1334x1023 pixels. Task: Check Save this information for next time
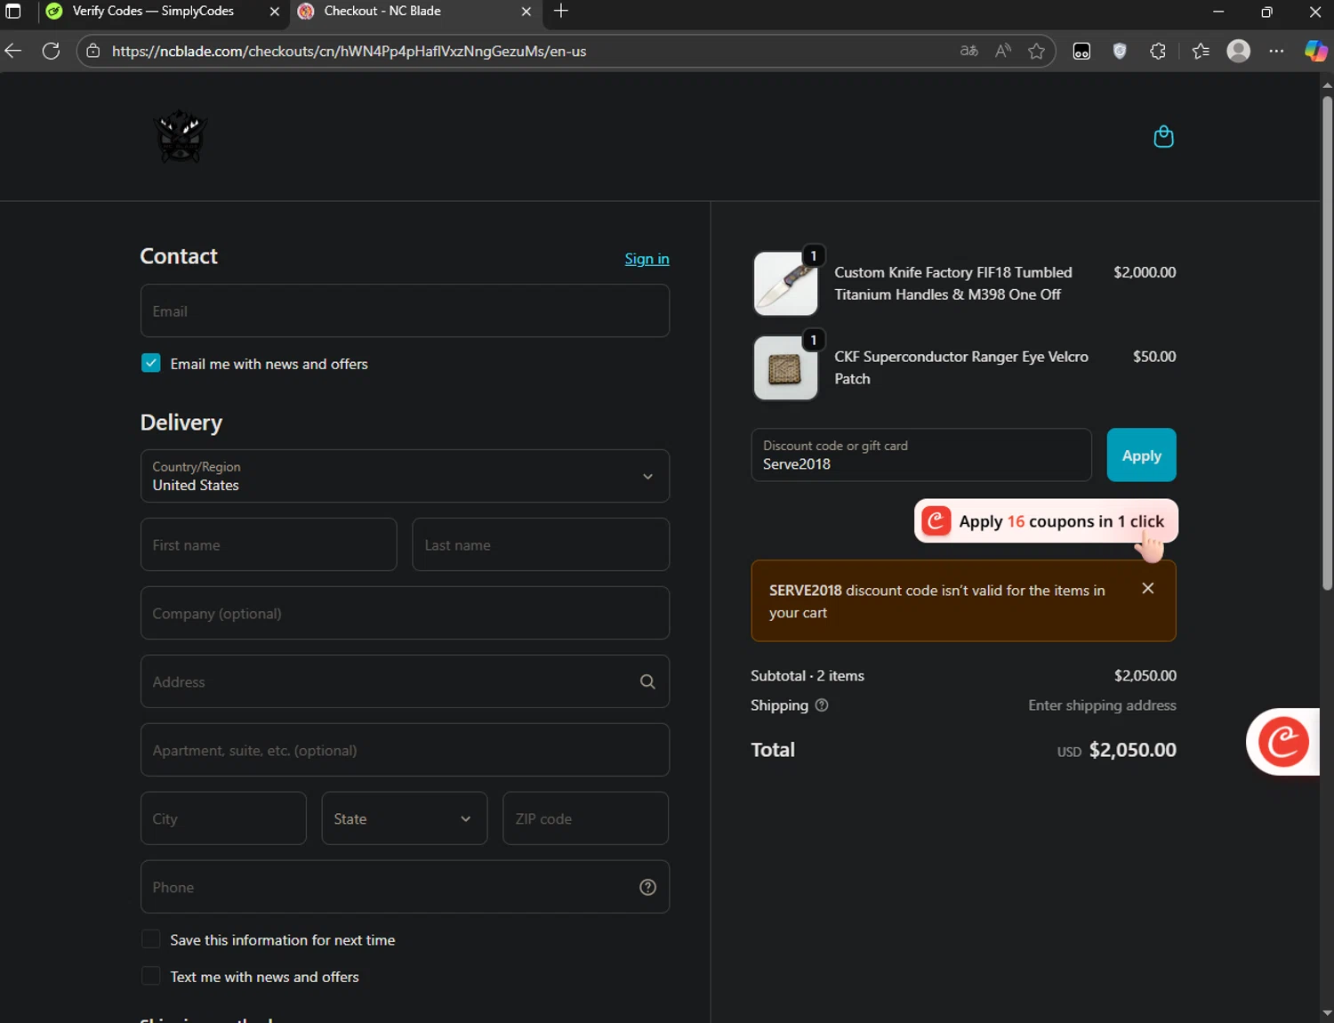[x=151, y=939]
